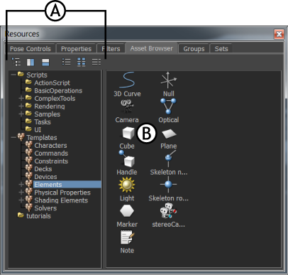Select the Optical marker icon
The width and height of the screenshot is (288, 275).
(x=168, y=106)
